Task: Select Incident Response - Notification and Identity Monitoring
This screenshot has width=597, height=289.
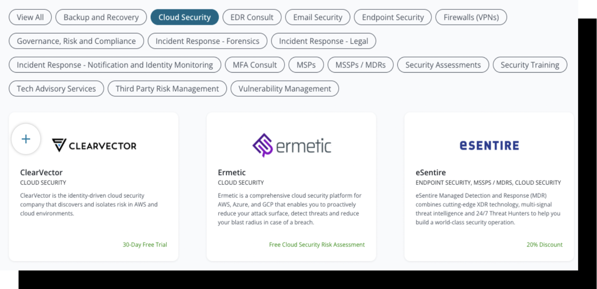Action: (x=115, y=65)
